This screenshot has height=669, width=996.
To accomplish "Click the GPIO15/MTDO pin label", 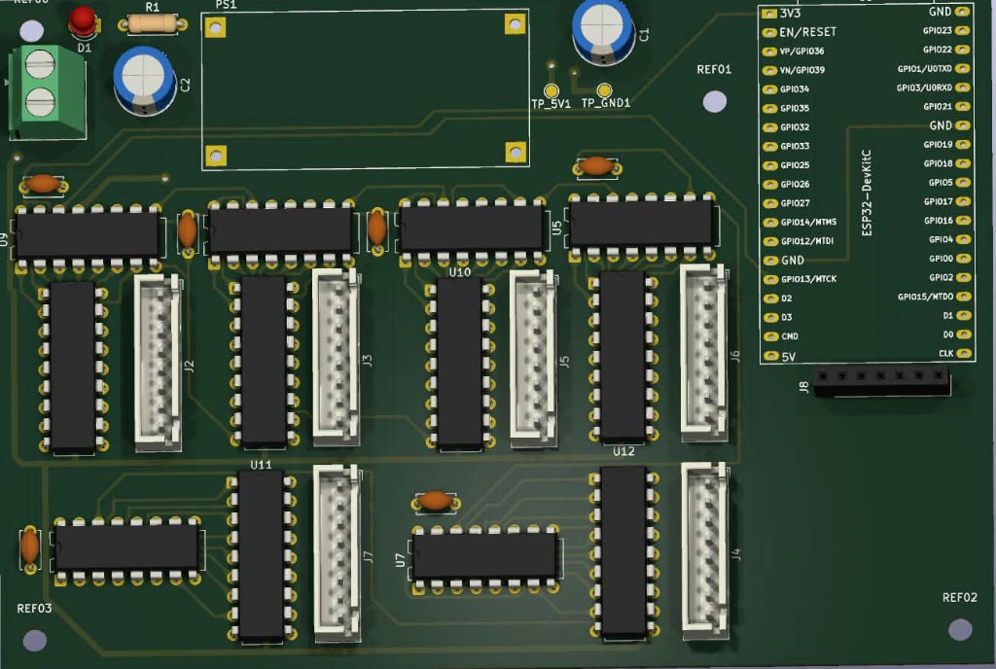I will [926, 297].
